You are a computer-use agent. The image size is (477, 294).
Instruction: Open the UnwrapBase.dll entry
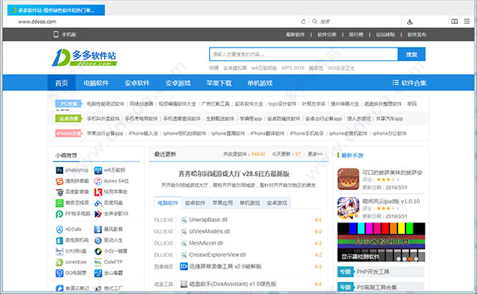208,220
